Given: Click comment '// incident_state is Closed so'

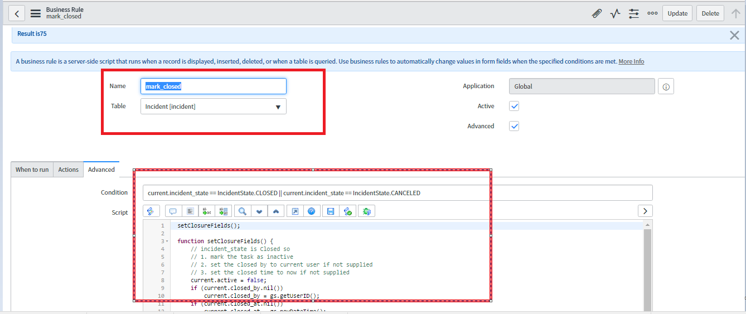Looking at the screenshot, I should [x=240, y=249].
